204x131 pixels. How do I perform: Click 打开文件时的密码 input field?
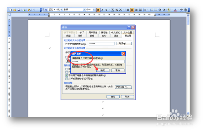pos(102,44)
